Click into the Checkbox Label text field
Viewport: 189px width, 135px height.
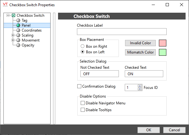point(121,32)
